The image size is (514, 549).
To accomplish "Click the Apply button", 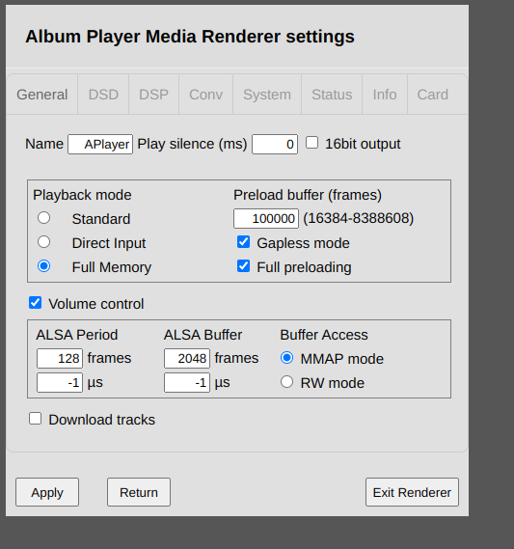I will pos(47,492).
